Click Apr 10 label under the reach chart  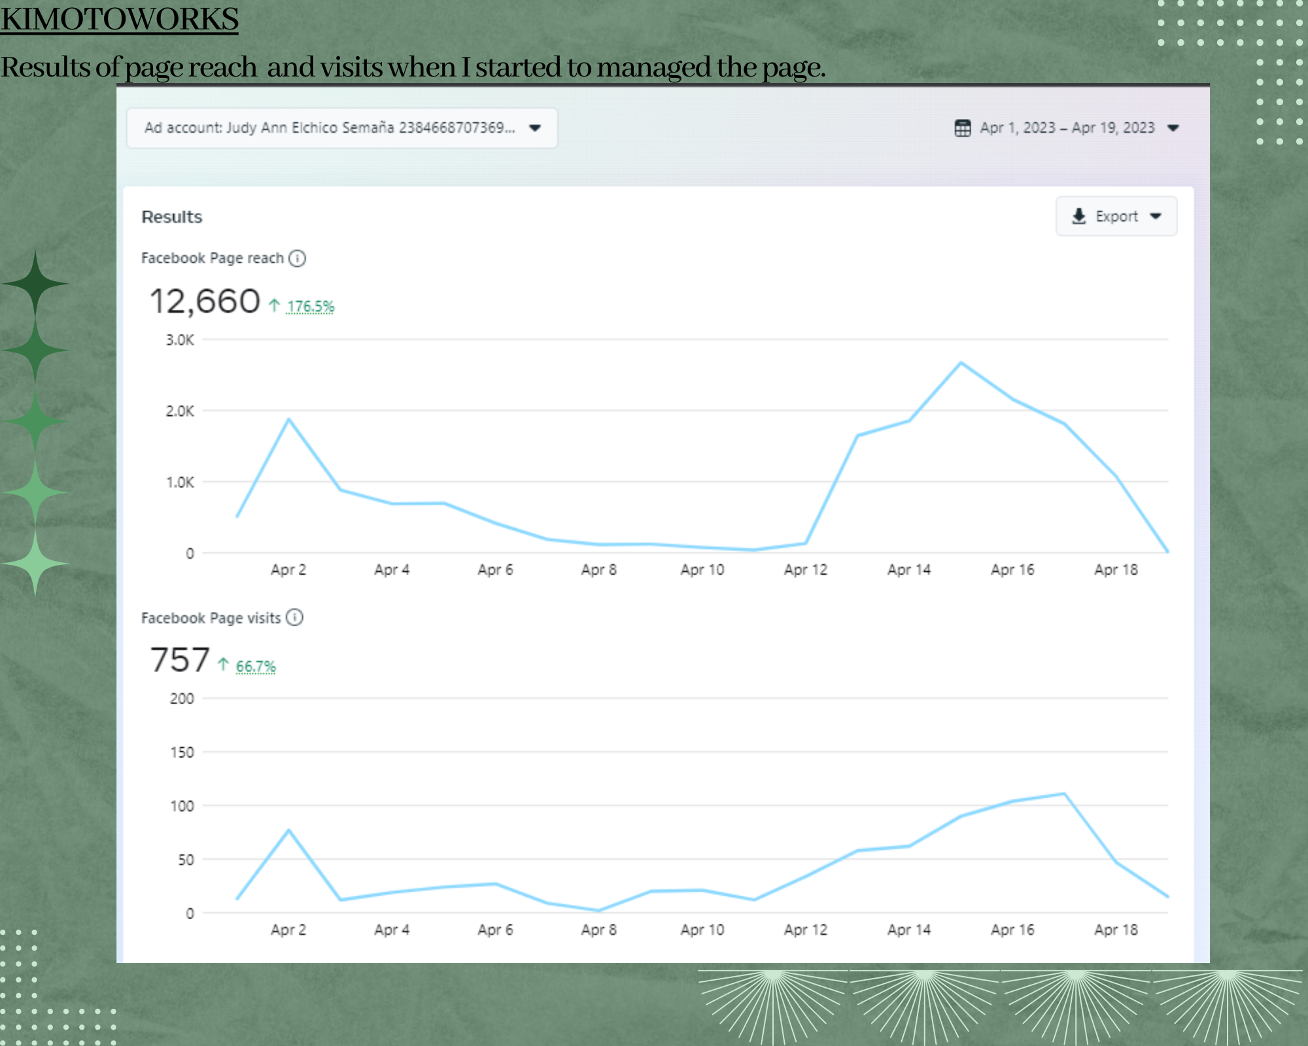(x=702, y=570)
